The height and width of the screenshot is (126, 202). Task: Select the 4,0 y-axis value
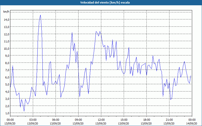7,92
